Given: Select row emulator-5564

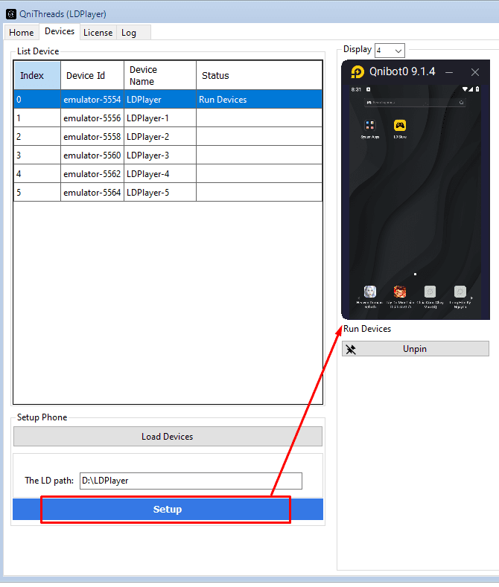Looking at the screenshot, I should (168, 193).
